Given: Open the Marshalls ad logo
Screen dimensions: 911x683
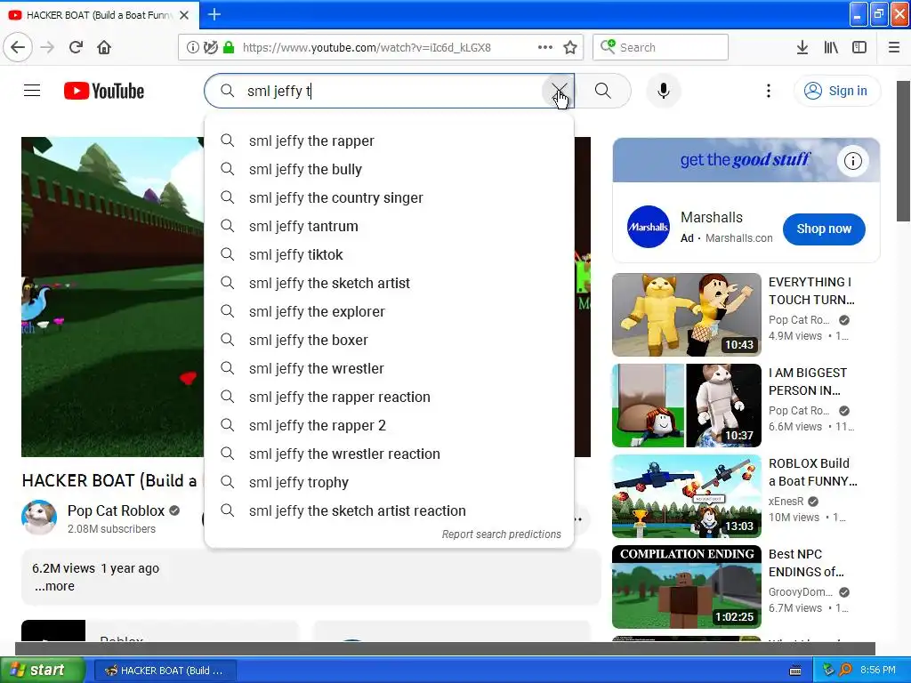Looking at the screenshot, I should click(649, 227).
